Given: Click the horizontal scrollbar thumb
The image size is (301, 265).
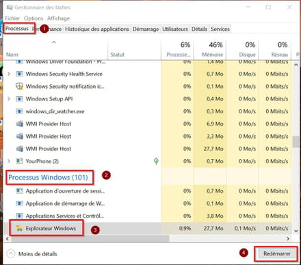Looking at the screenshot, I should [90, 238].
